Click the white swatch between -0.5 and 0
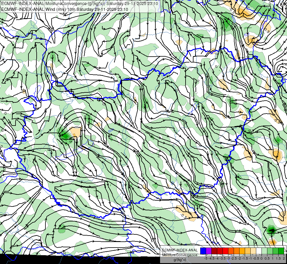 (x=259, y=251)
